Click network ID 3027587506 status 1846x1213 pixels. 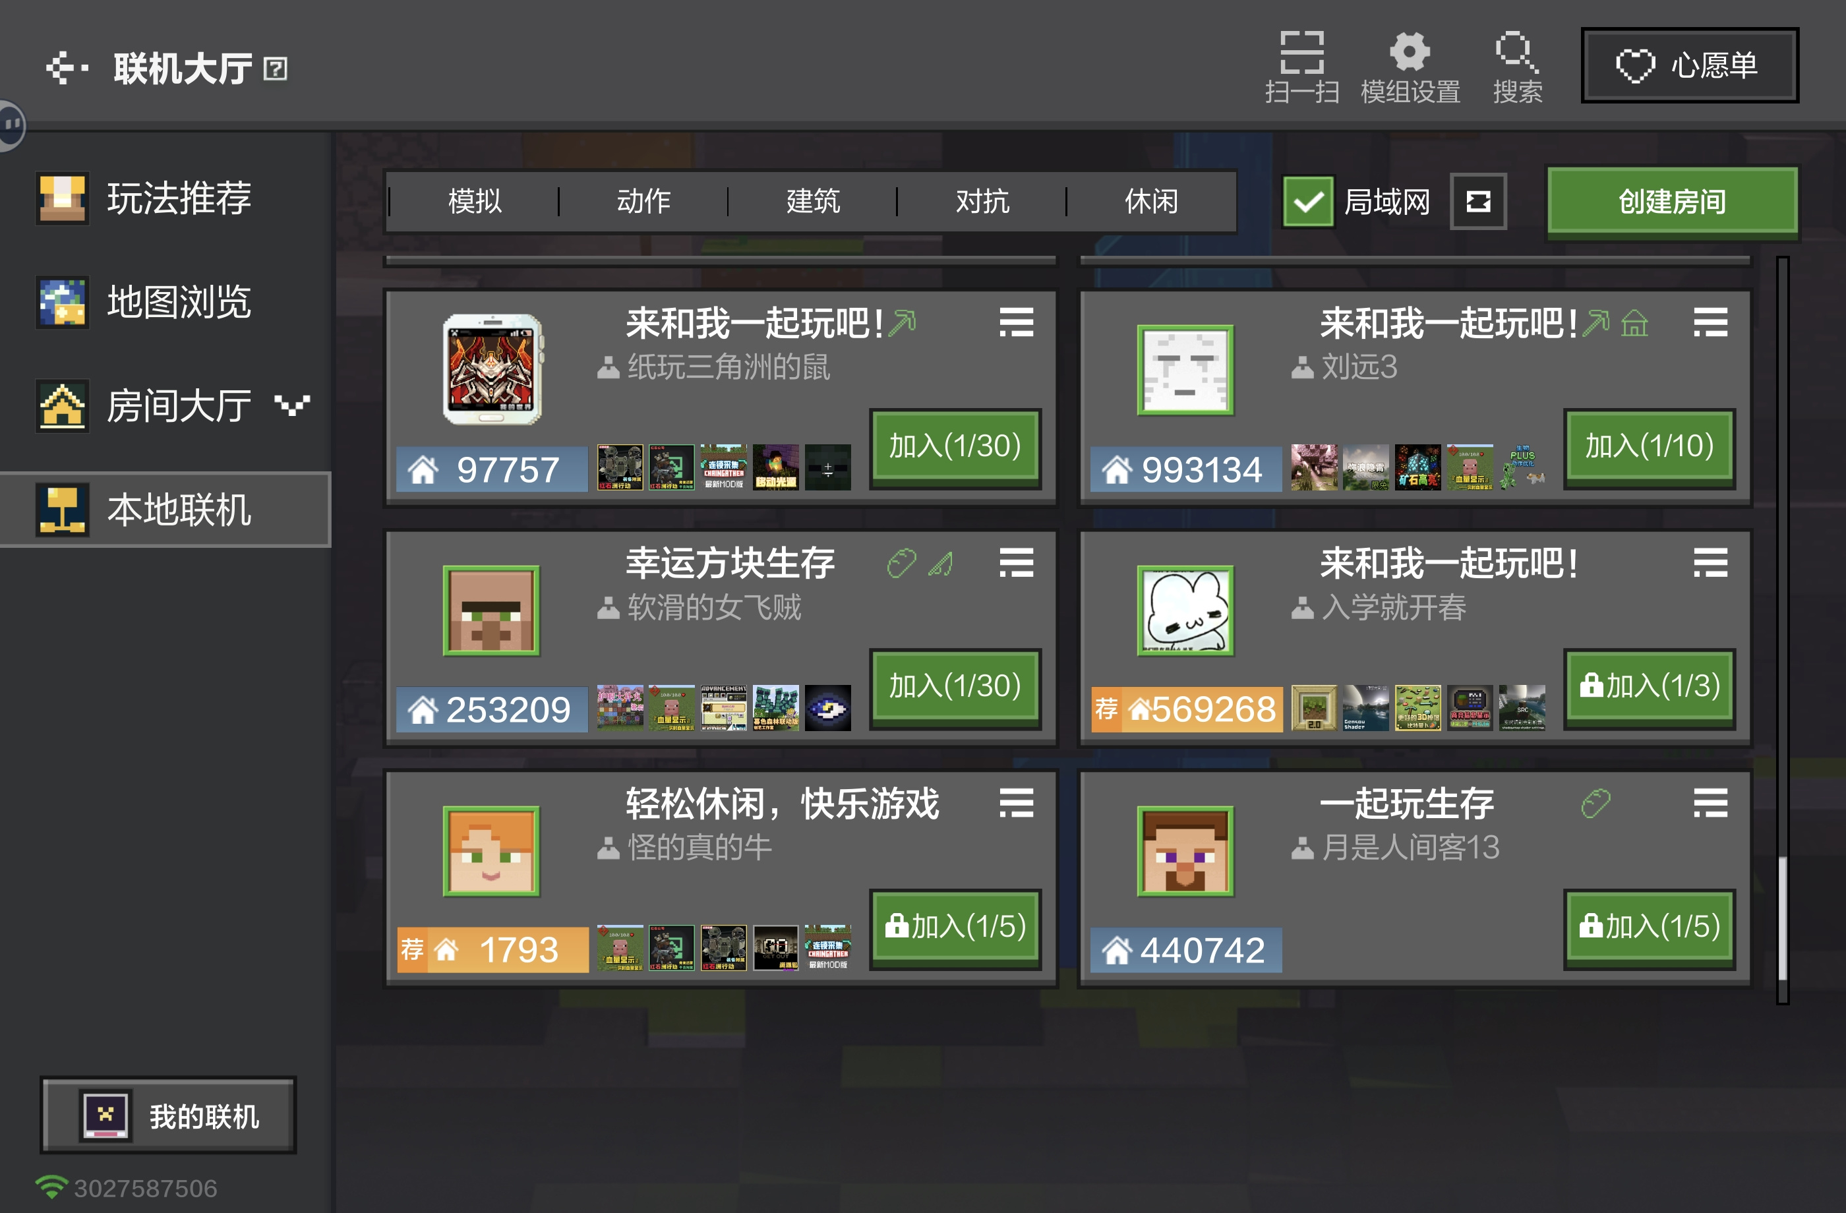pyautogui.click(x=127, y=1187)
